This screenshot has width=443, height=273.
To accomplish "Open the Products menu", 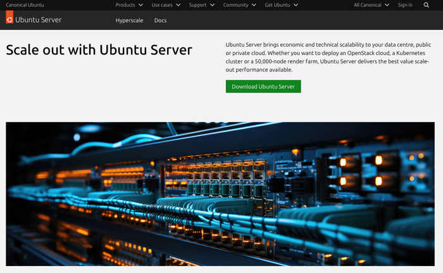I will click(x=125, y=5).
